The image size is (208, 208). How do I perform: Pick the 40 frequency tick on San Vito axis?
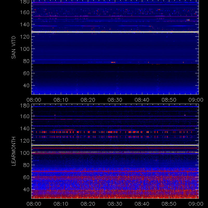click(x=27, y=86)
